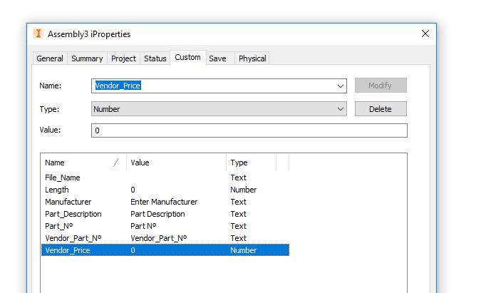Select the highlighted Vendor_Price row
The width and height of the screenshot is (486, 293).
pyautogui.click(x=165, y=250)
